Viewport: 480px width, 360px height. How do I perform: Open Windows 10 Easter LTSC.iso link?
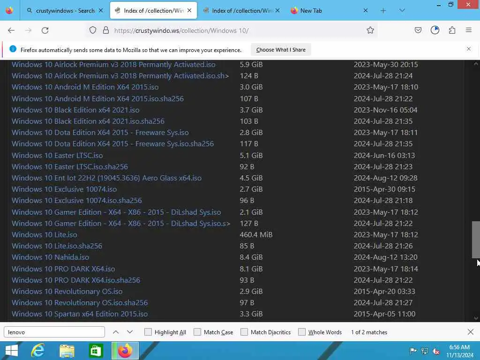(57, 155)
